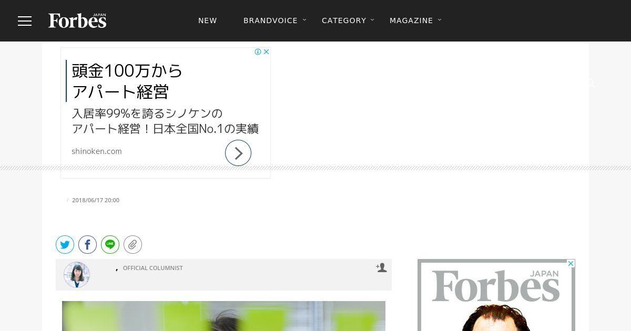
Task: Open the NEW section
Action: (x=208, y=20)
